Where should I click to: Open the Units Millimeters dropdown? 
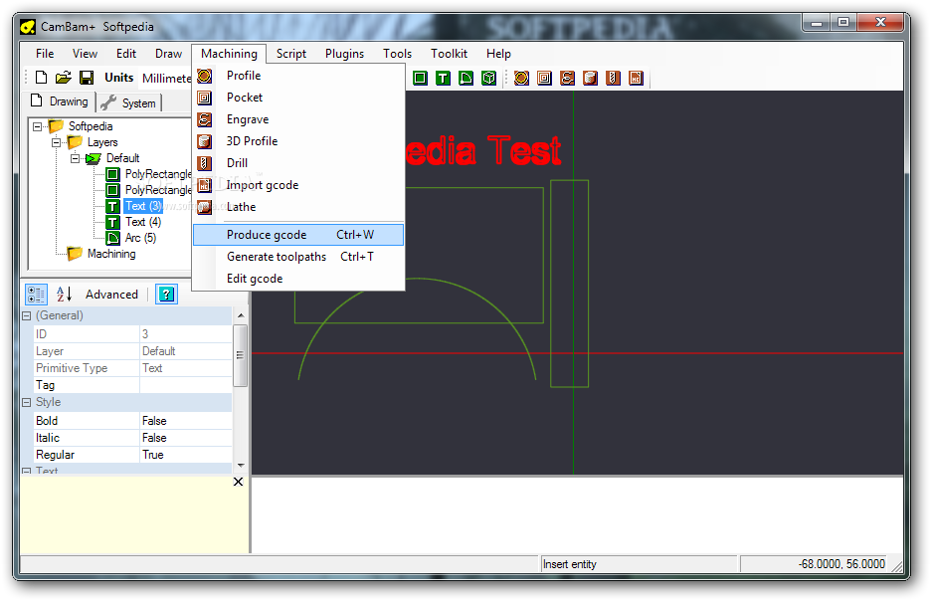click(166, 78)
